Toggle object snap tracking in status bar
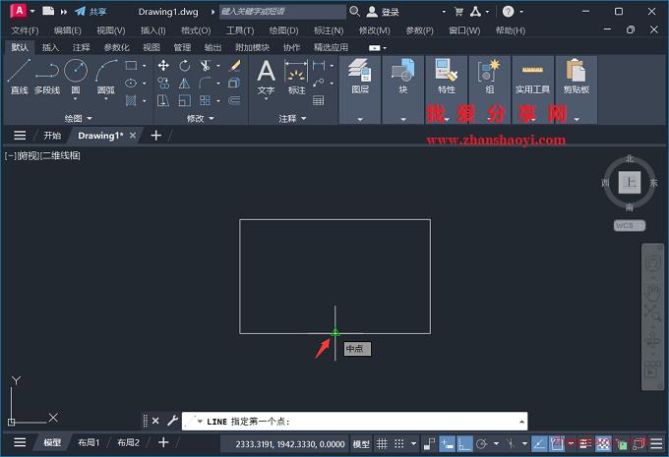The height and width of the screenshot is (457, 669). 539,444
